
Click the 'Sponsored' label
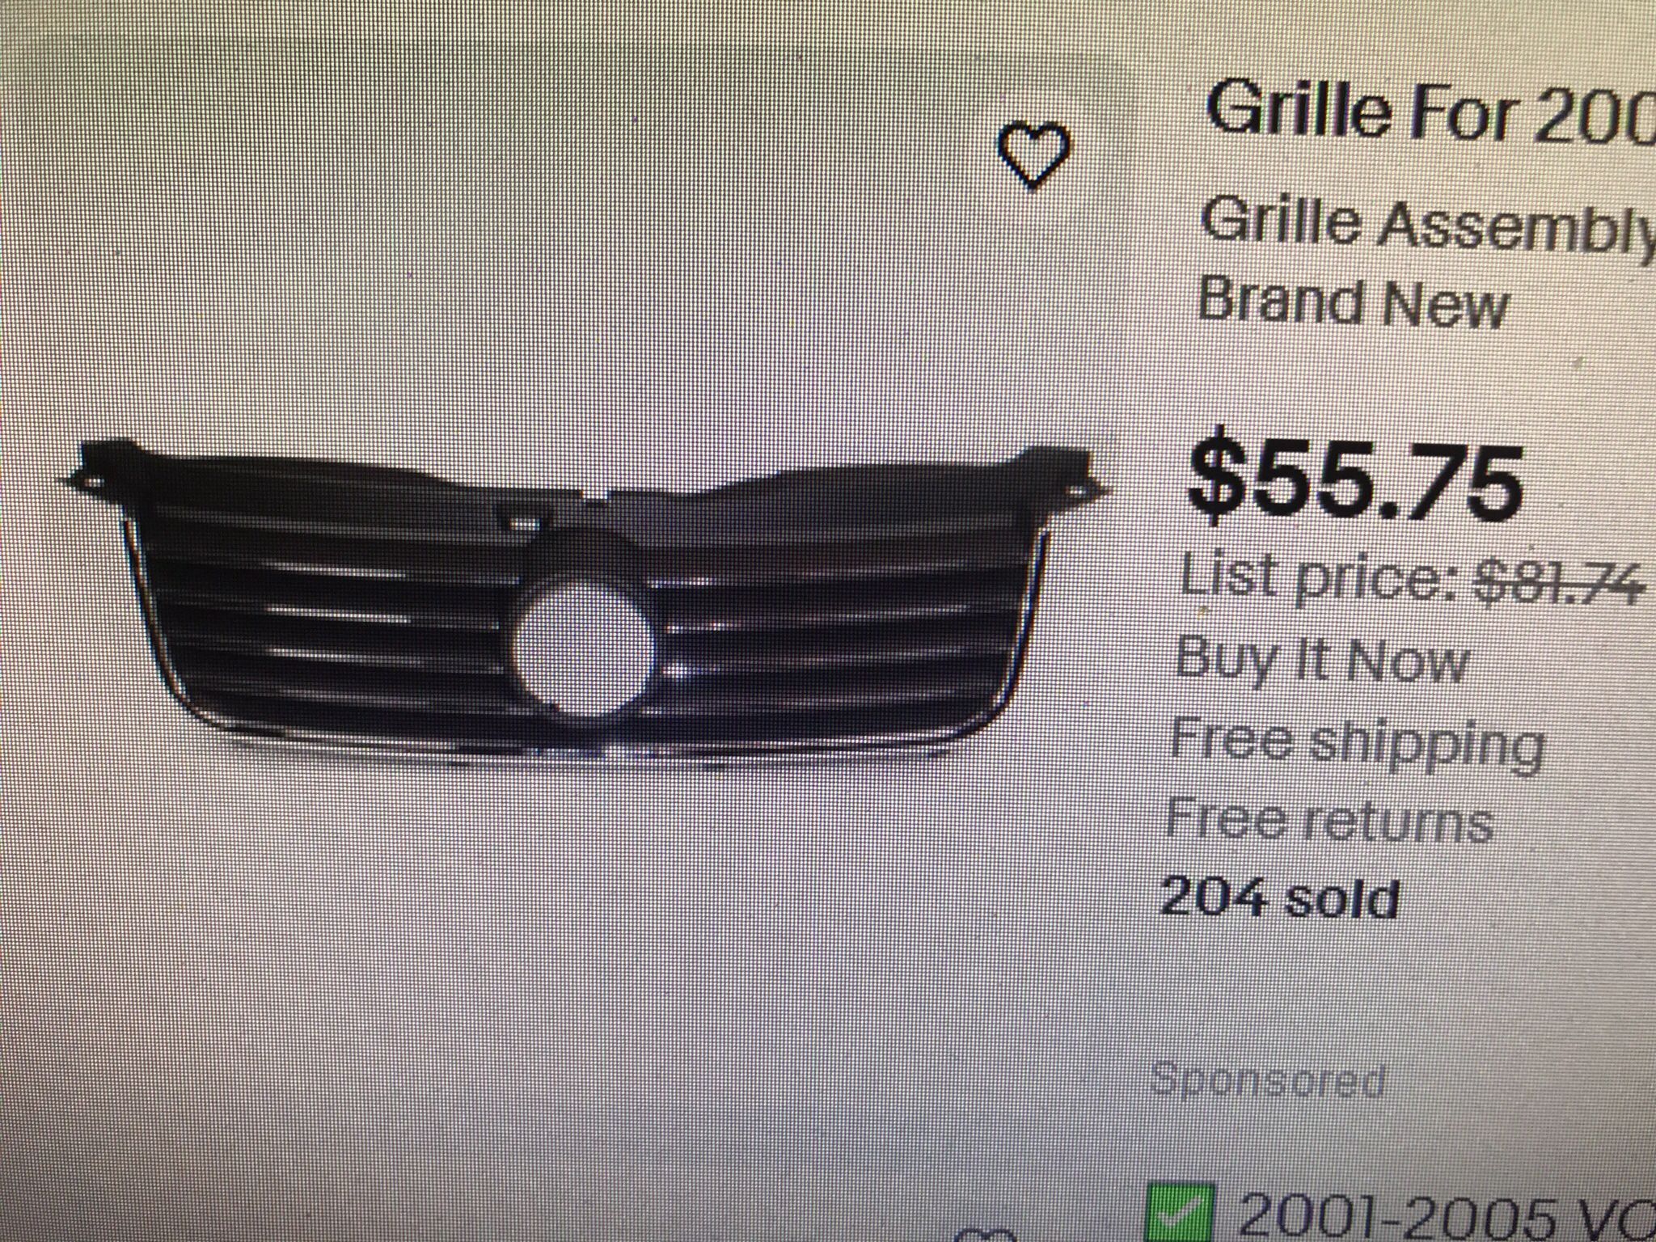coord(1267,1079)
